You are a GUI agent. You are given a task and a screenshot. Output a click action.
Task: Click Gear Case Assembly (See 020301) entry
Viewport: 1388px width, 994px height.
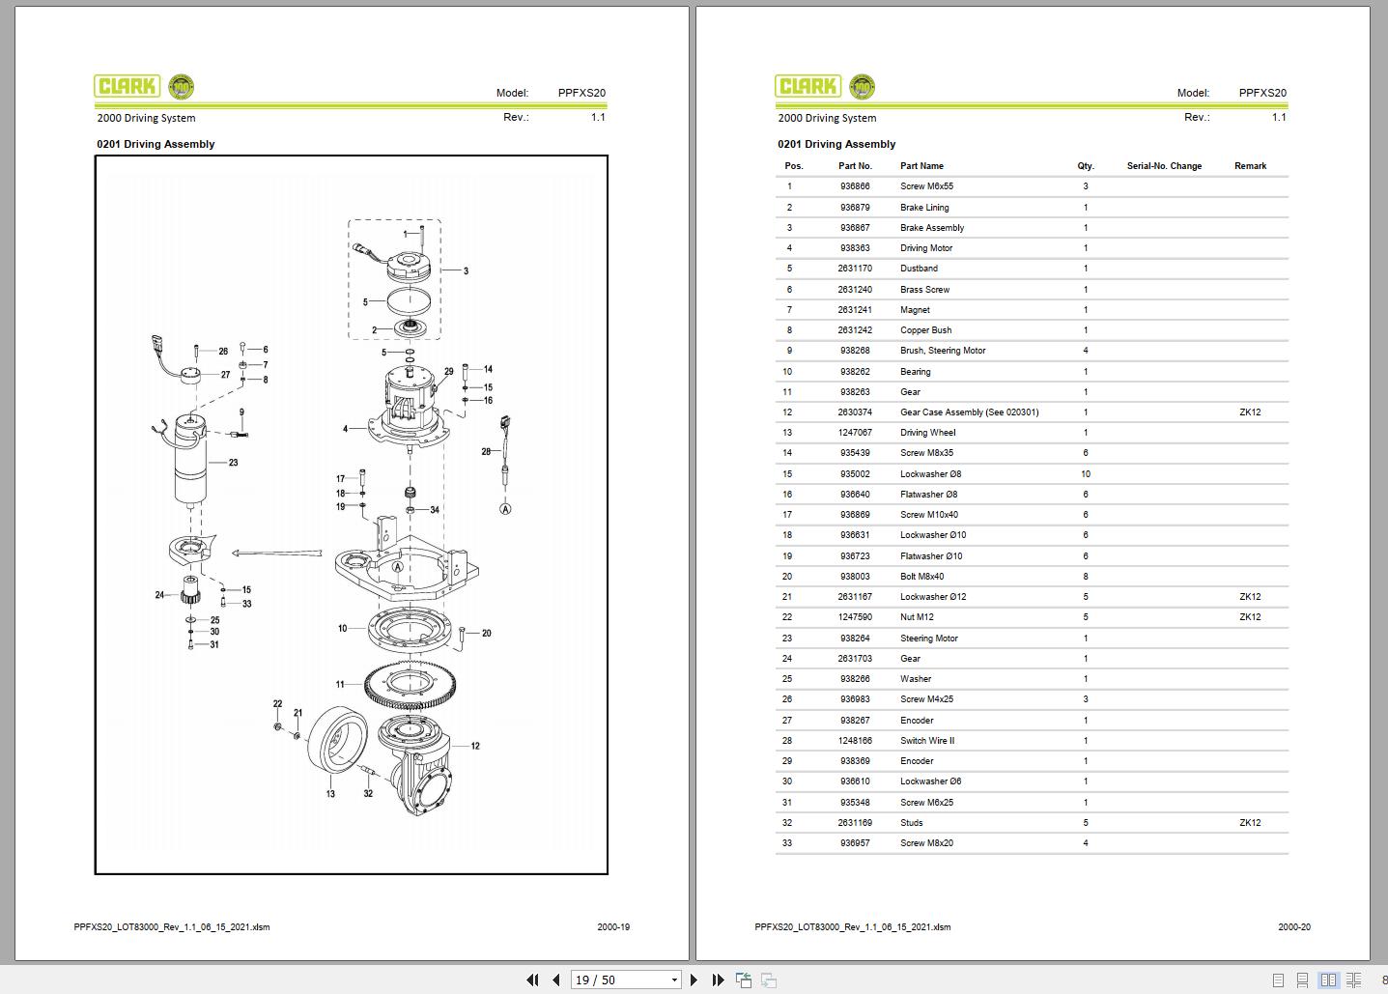pyautogui.click(x=969, y=412)
